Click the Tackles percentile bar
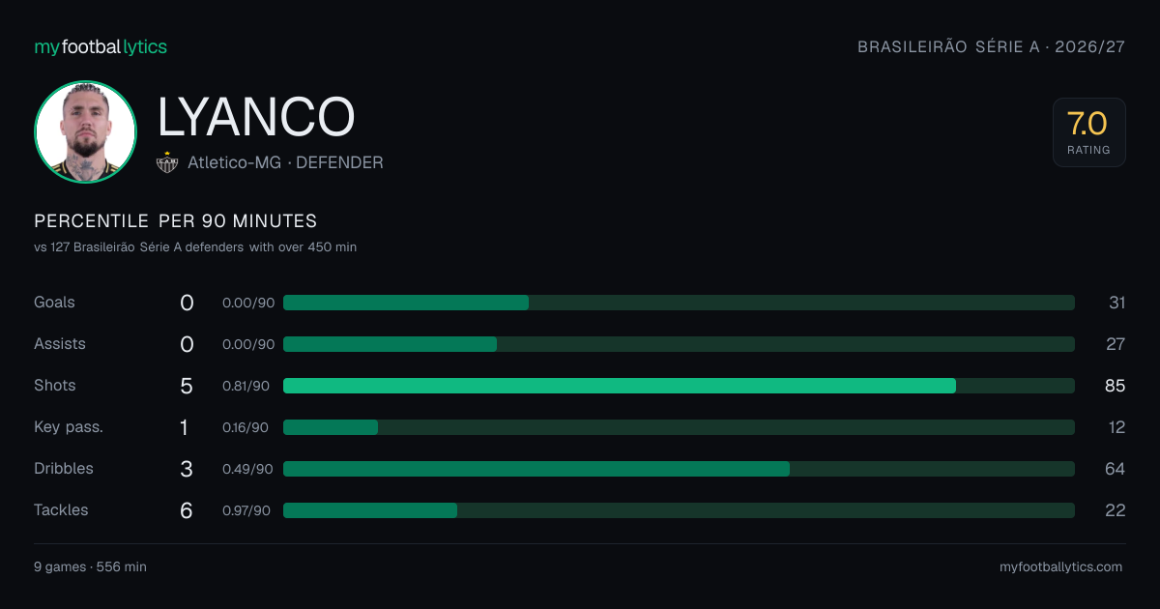 tap(679, 510)
